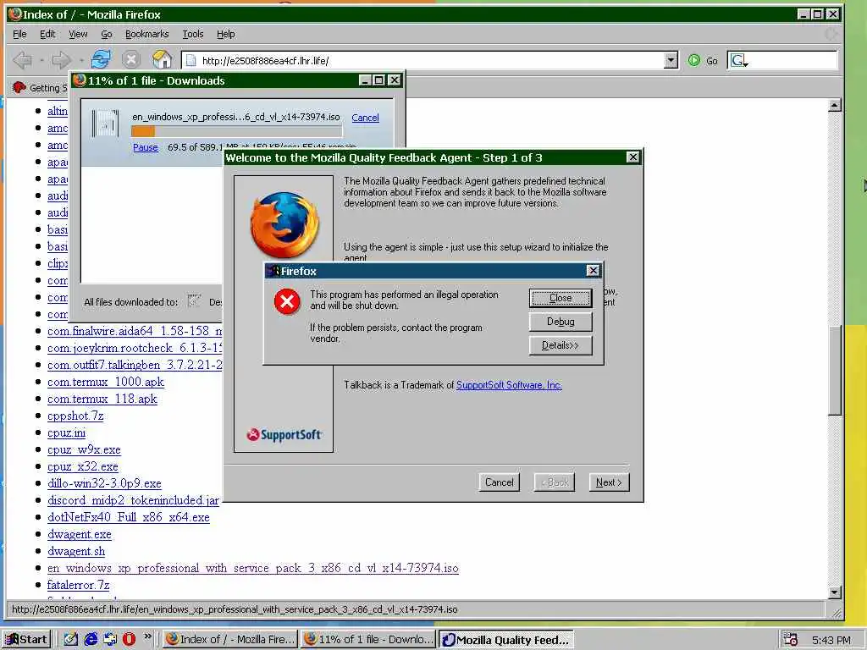
Task: Click the page scrollbar up arrow
Action: point(835,105)
